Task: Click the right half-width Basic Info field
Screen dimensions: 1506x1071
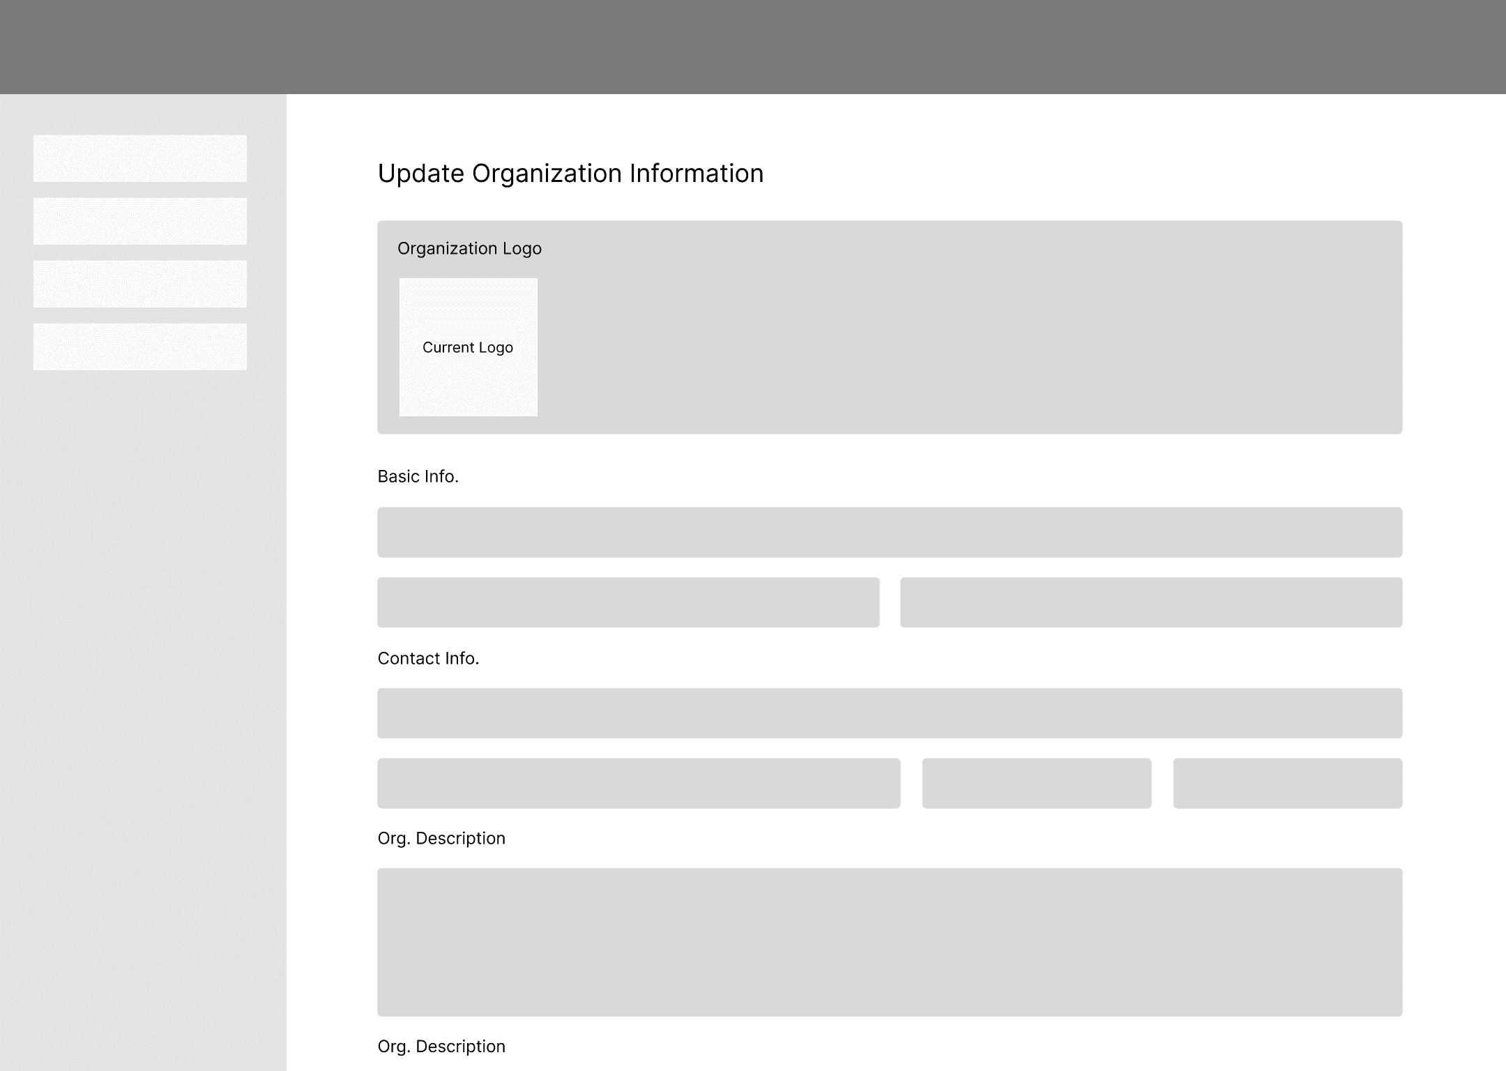Action: click(1150, 602)
